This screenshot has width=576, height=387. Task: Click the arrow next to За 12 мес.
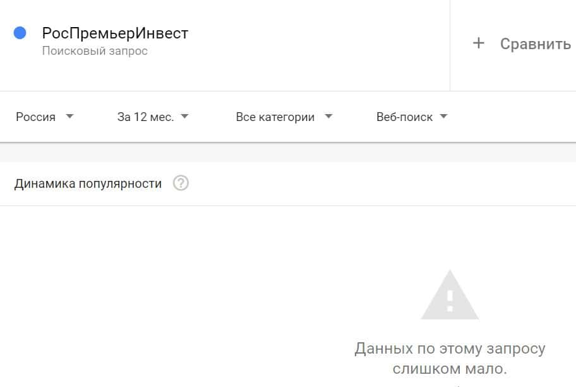point(184,117)
